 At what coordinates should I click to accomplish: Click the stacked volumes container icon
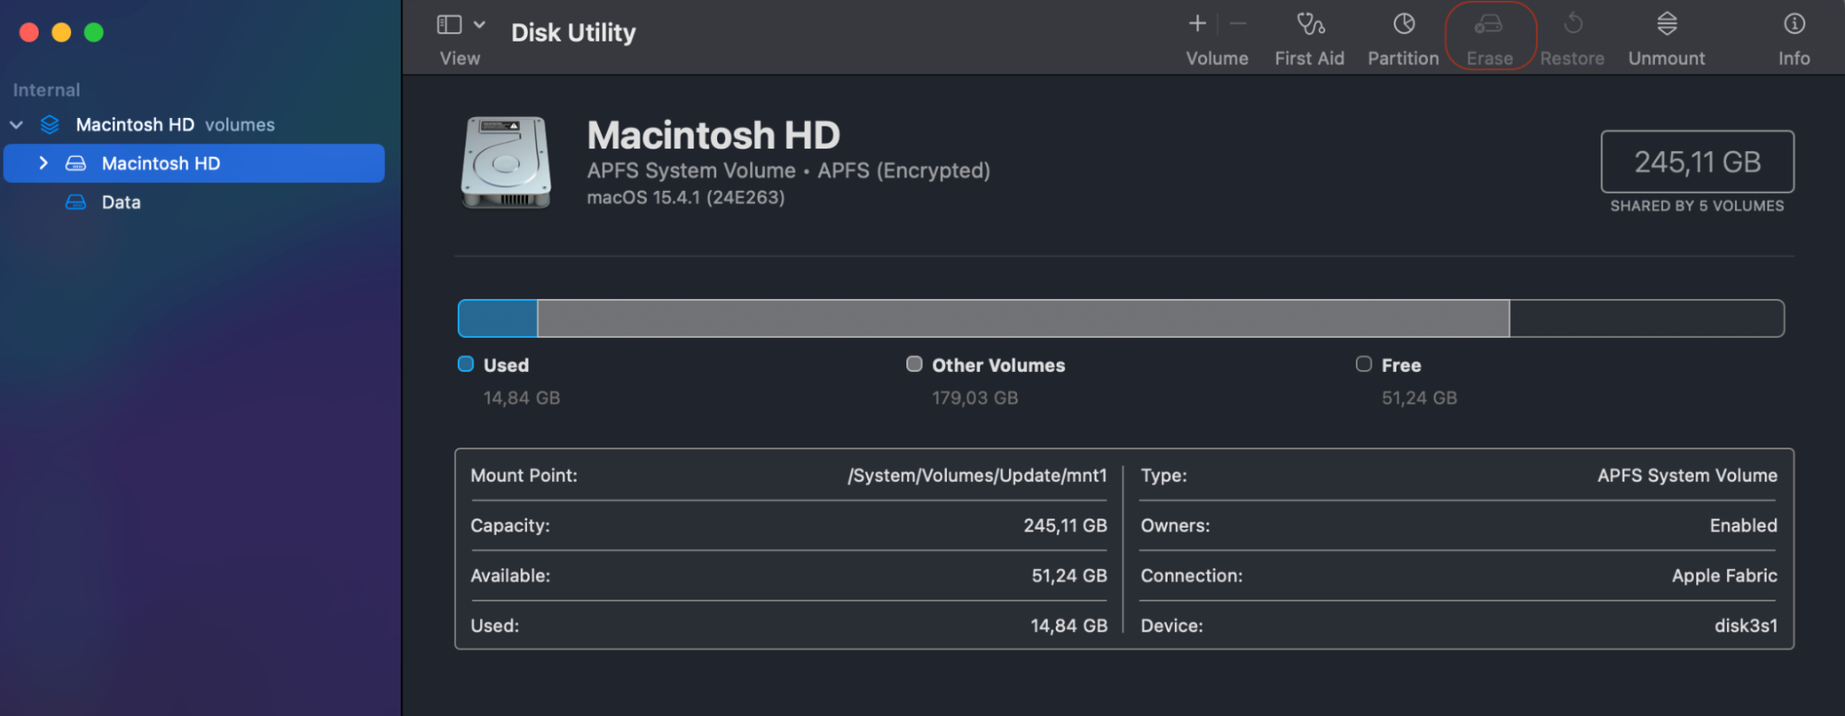(x=50, y=125)
